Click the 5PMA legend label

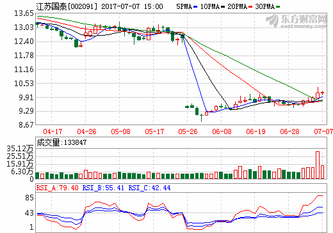(184, 6)
